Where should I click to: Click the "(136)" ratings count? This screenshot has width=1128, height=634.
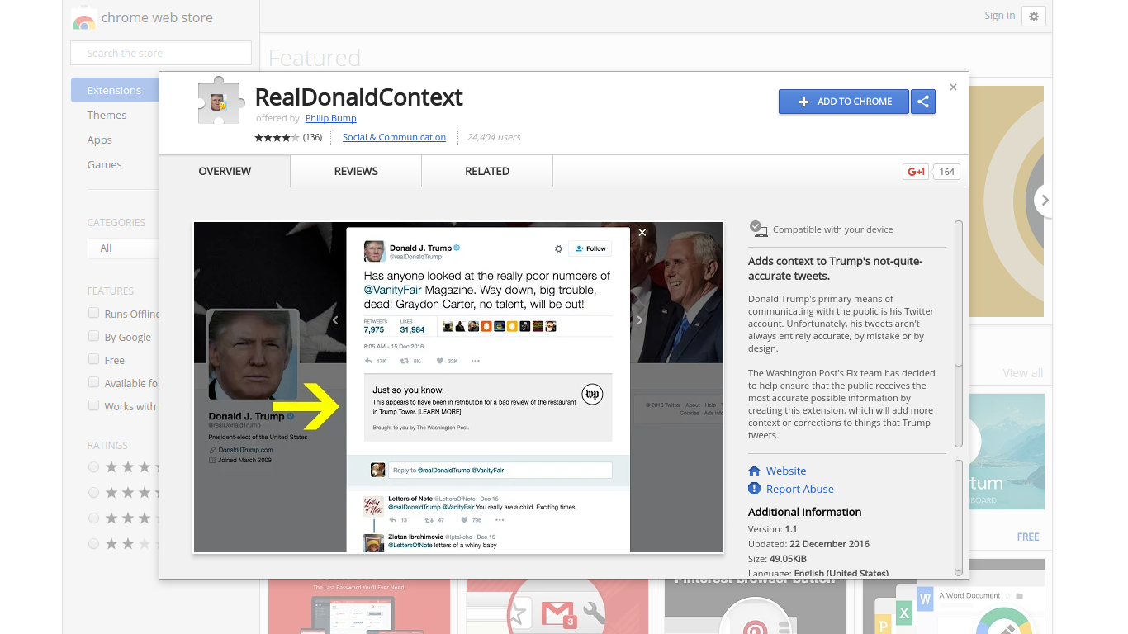312,137
